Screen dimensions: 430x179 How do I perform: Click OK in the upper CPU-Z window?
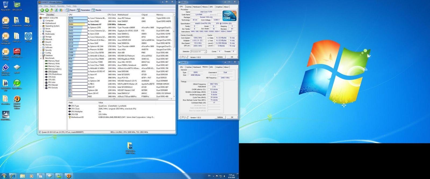tap(232, 57)
